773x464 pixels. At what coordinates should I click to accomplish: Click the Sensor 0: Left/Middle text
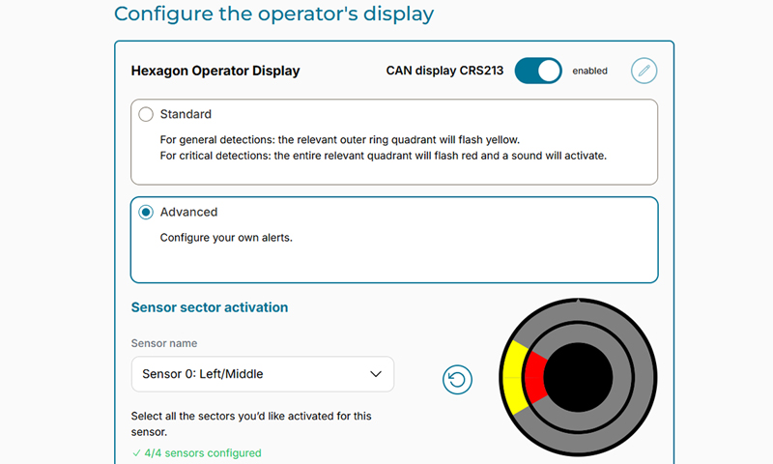[x=203, y=374]
